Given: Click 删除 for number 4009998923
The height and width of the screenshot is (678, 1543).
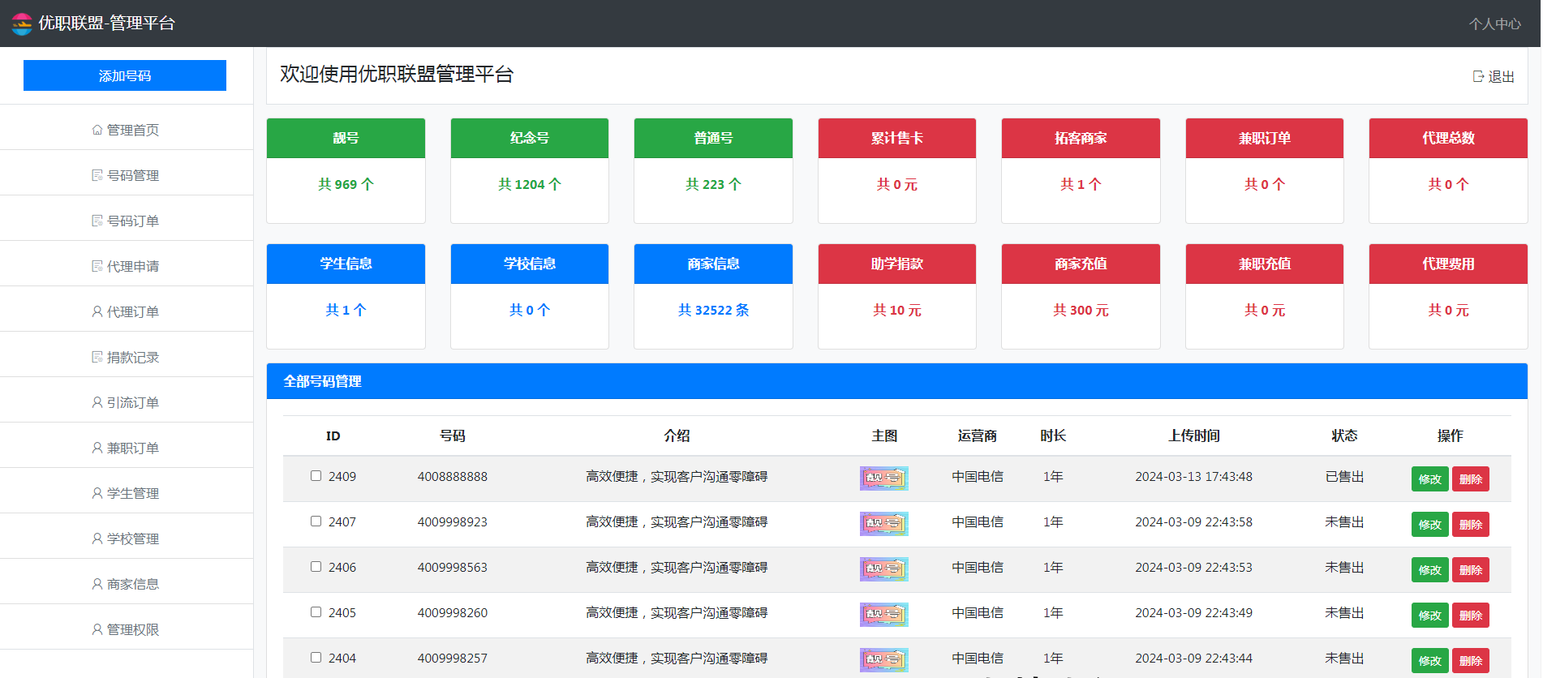Looking at the screenshot, I should (x=1470, y=525).
